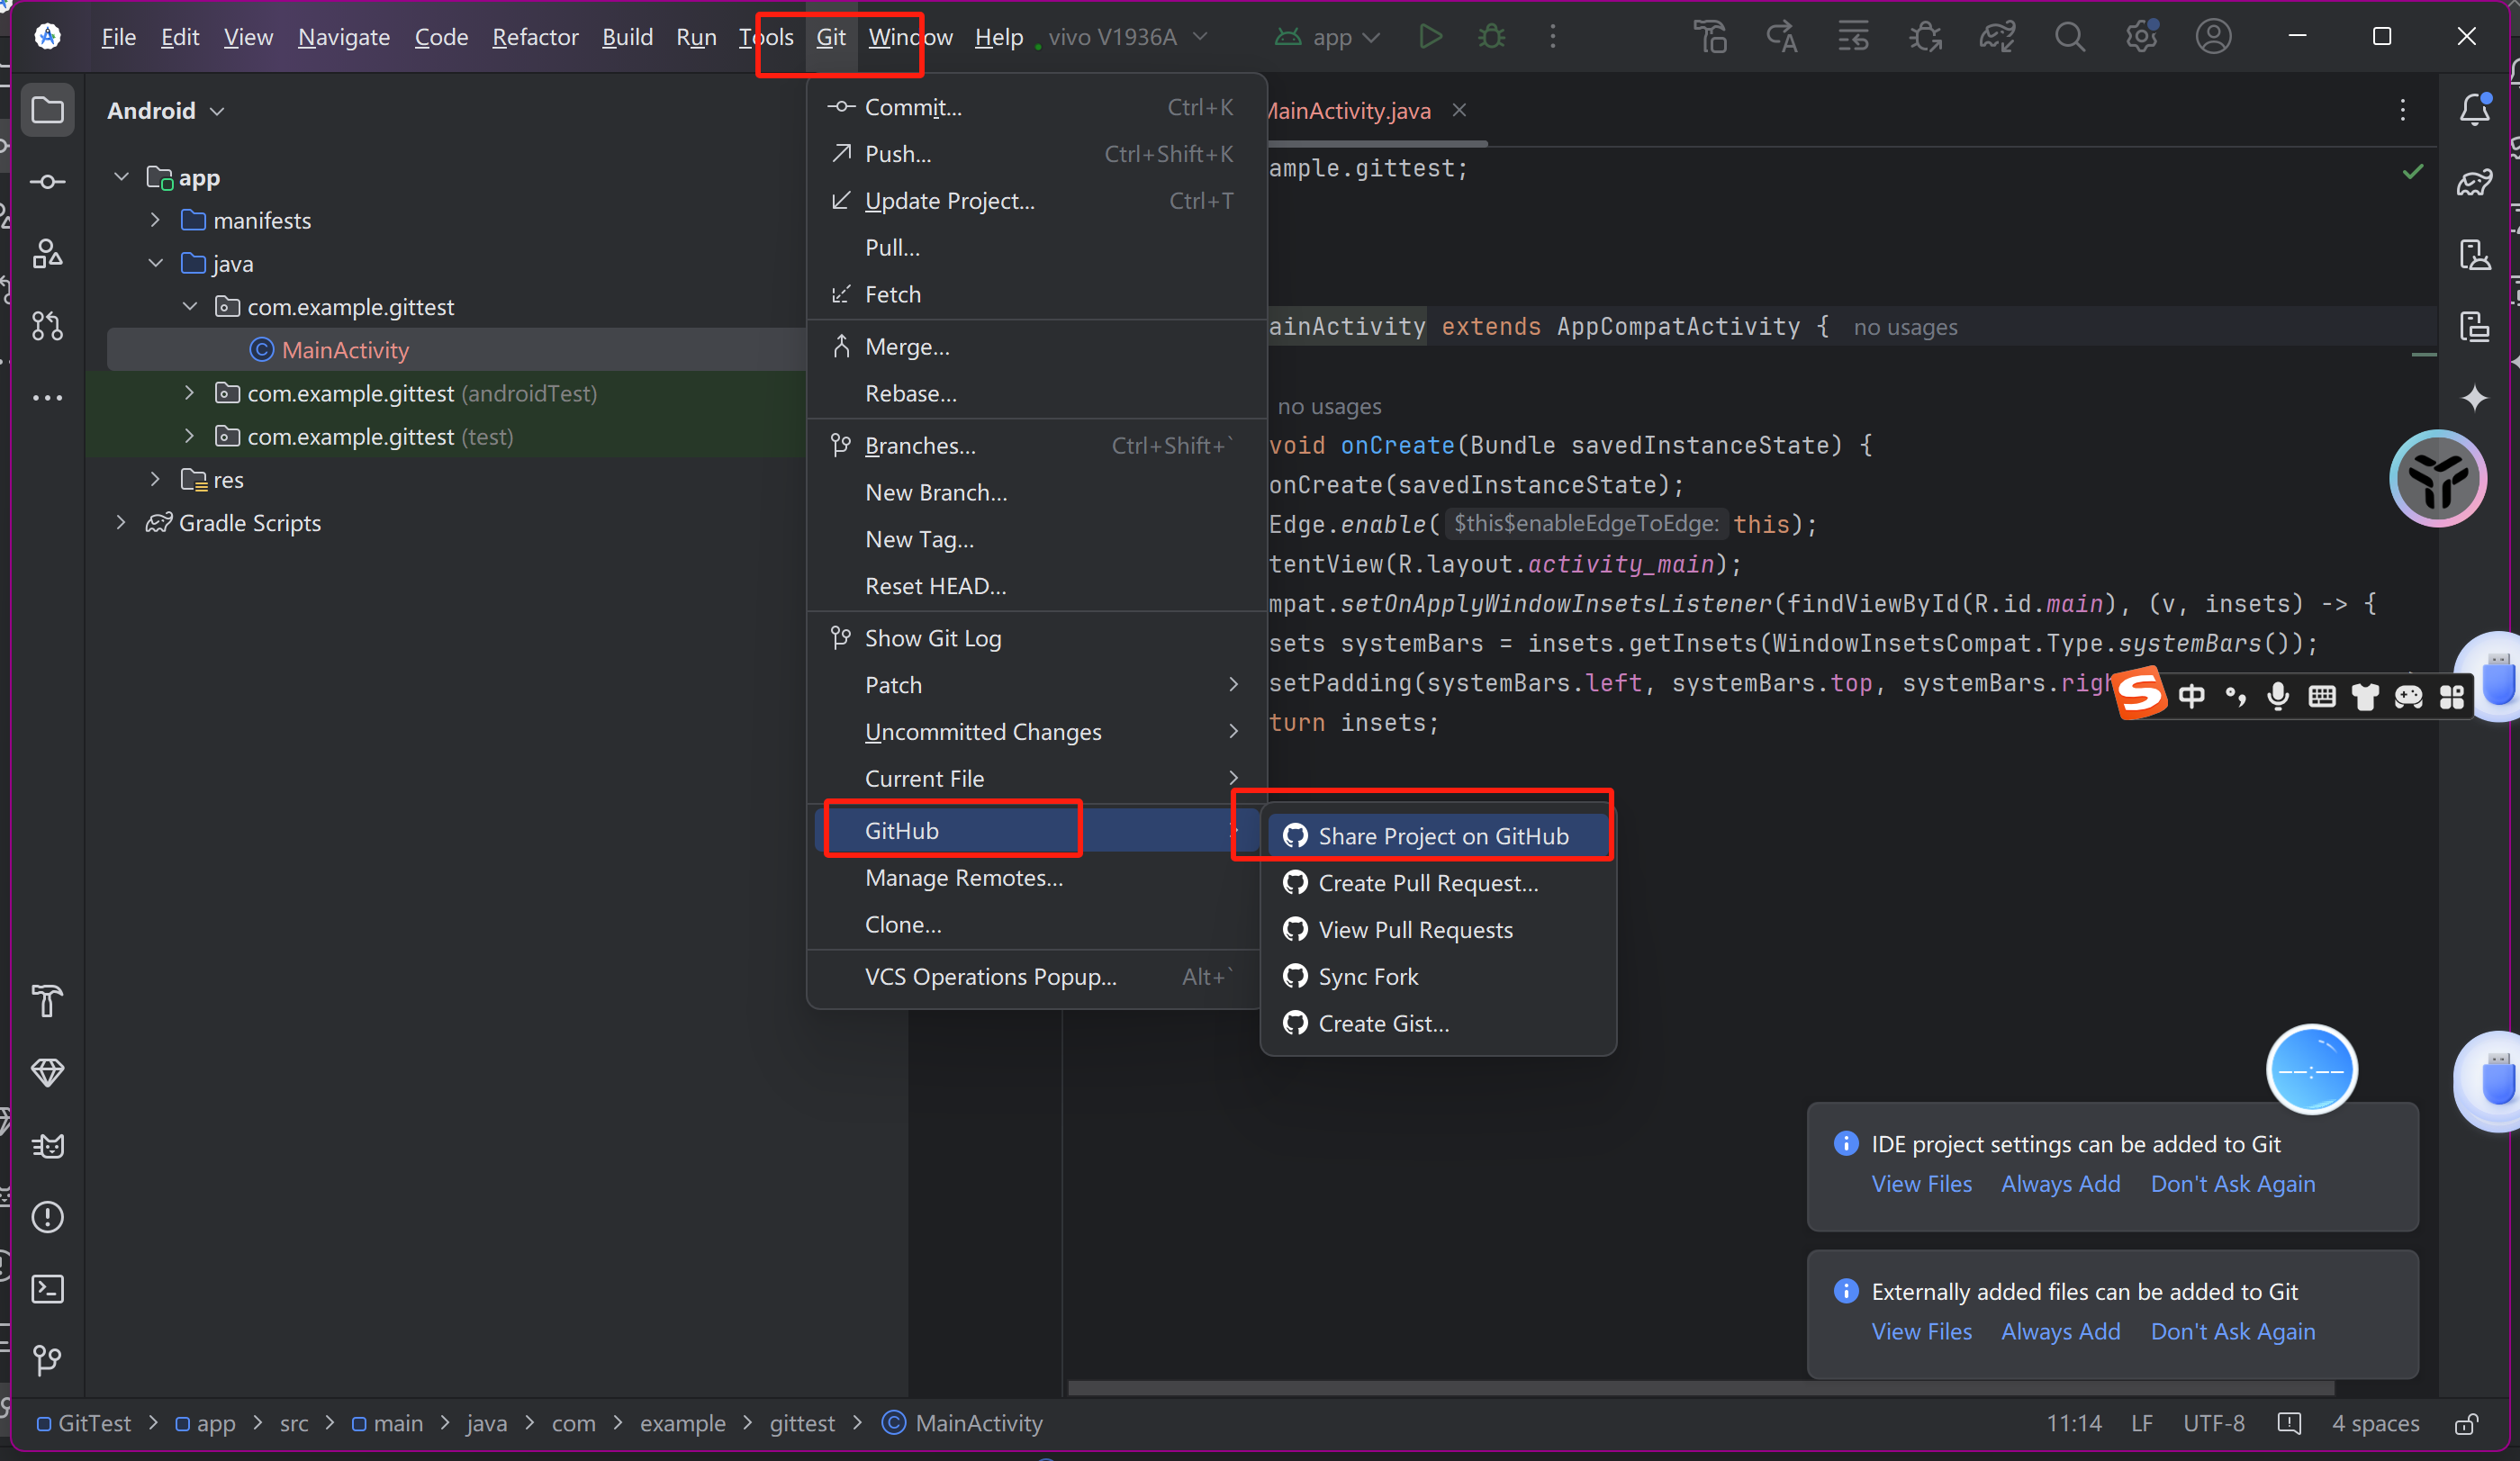Select Share Project on GitHub option
Image resolution: width=2520 pixels, height=1461 pixels.
tap(1441, 836)
